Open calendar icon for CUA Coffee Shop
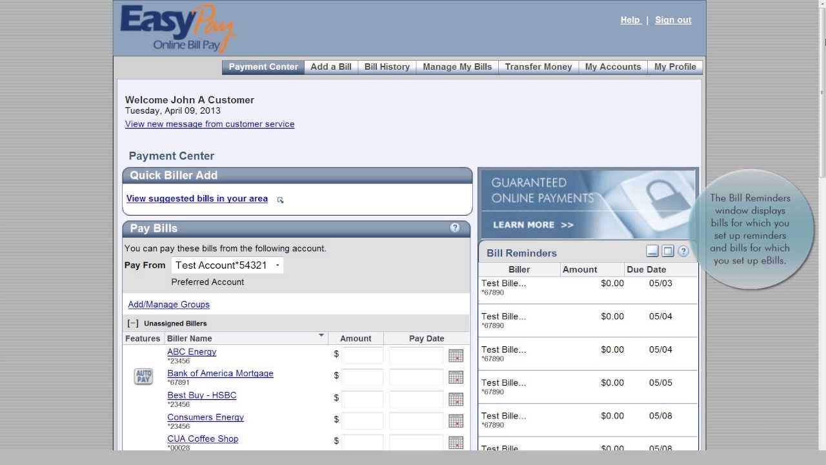 click(456, 442)
